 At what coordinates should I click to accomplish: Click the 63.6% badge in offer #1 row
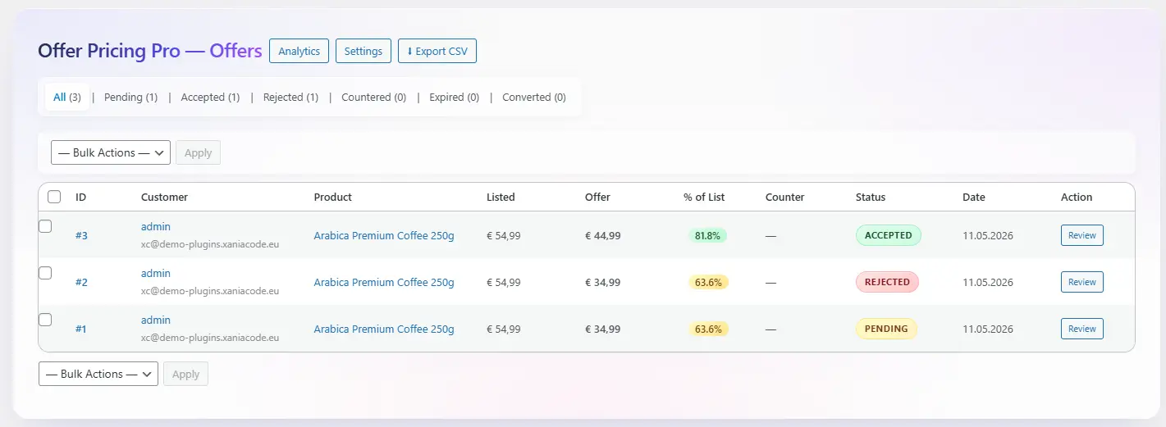point(708,329)
